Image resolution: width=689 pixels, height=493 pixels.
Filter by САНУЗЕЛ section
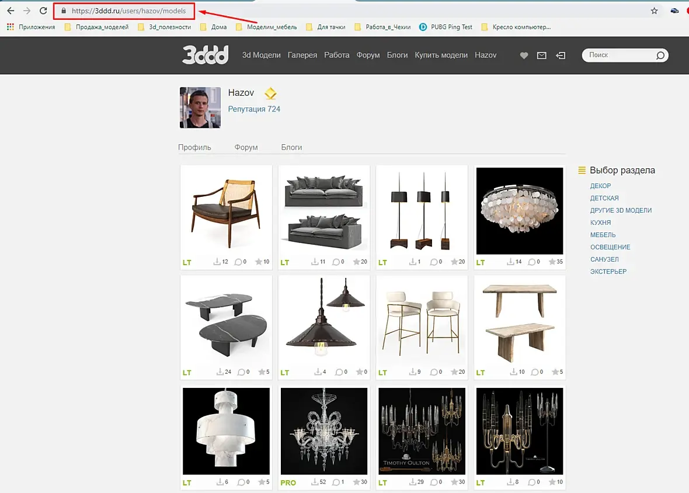tap(604, 260)
